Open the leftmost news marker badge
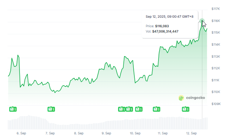The height and width of the screenshot is (140, 228). (x=13, y=109)
